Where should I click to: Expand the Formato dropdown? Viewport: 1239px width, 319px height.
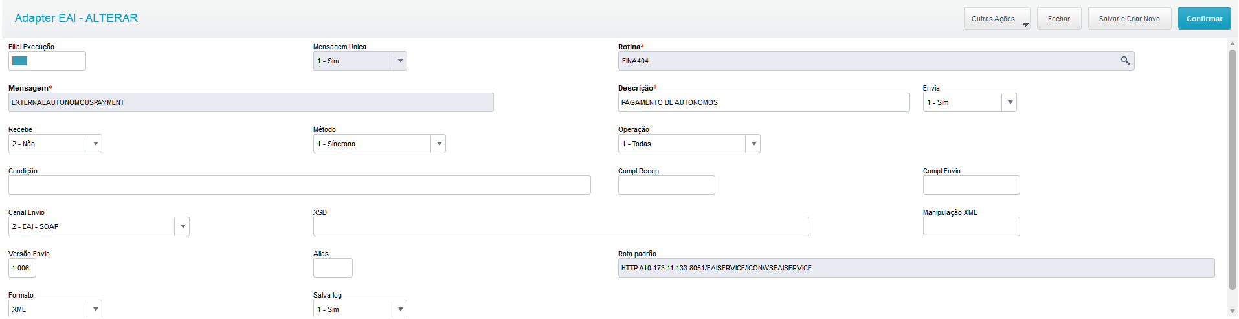coord(95,309)
